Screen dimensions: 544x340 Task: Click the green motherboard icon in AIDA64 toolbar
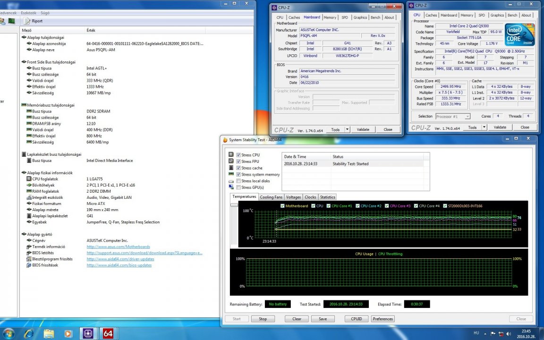pos(11,21)
